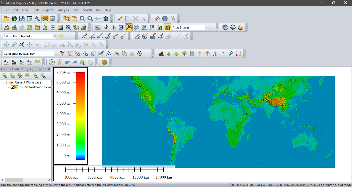Open the Digitizer menu
352x187 pixels.
[49, 10]
